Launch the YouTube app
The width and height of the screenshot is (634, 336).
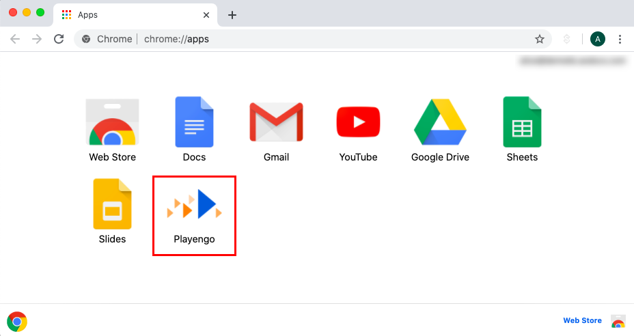pyautogui.click(x=358, y=122)
